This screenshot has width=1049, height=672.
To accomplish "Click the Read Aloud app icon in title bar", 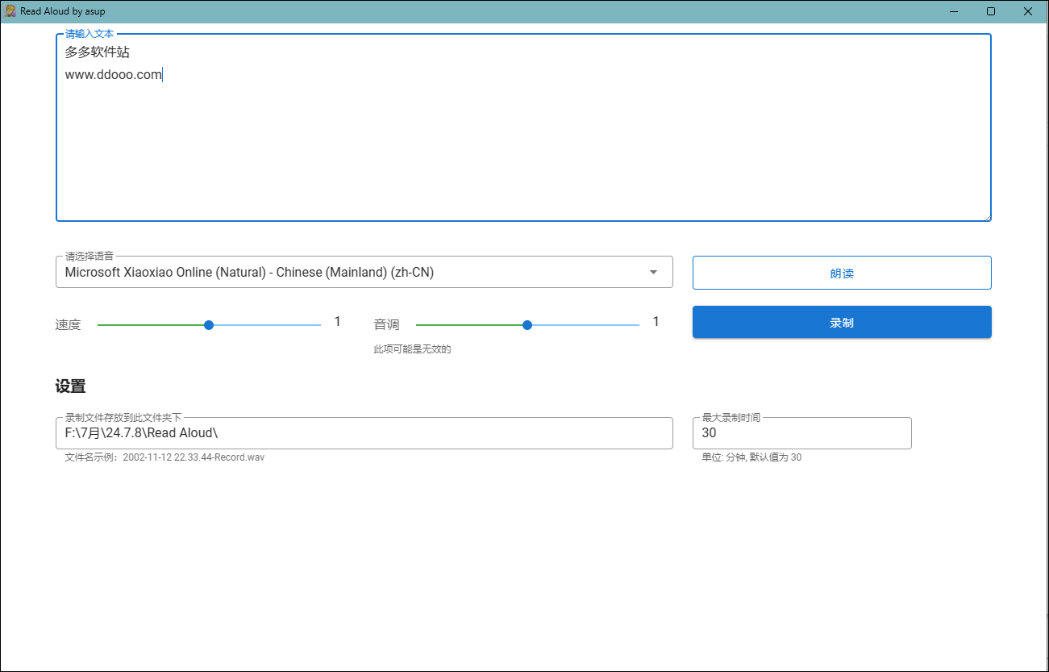I will pos(10,11).
